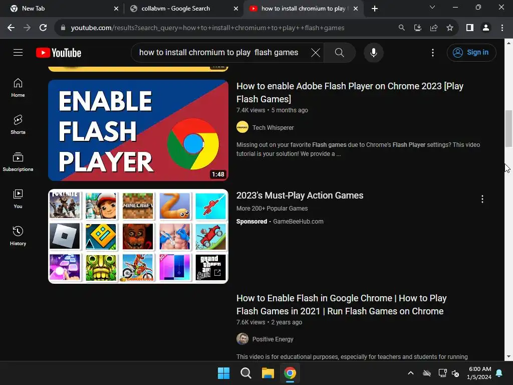This screenshot has width=513, height=385.
Task: Open the games collage ad thumbnail
Action: click(x=138, y=236)
